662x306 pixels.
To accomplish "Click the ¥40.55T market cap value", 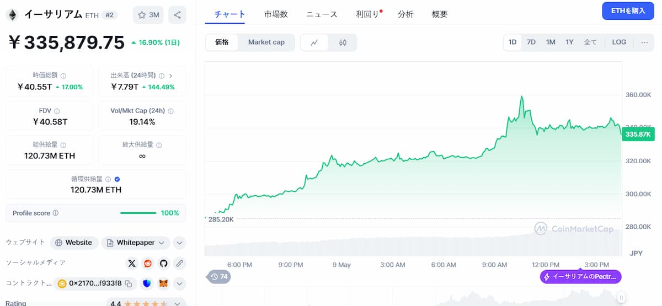I will tap(35, 87).
